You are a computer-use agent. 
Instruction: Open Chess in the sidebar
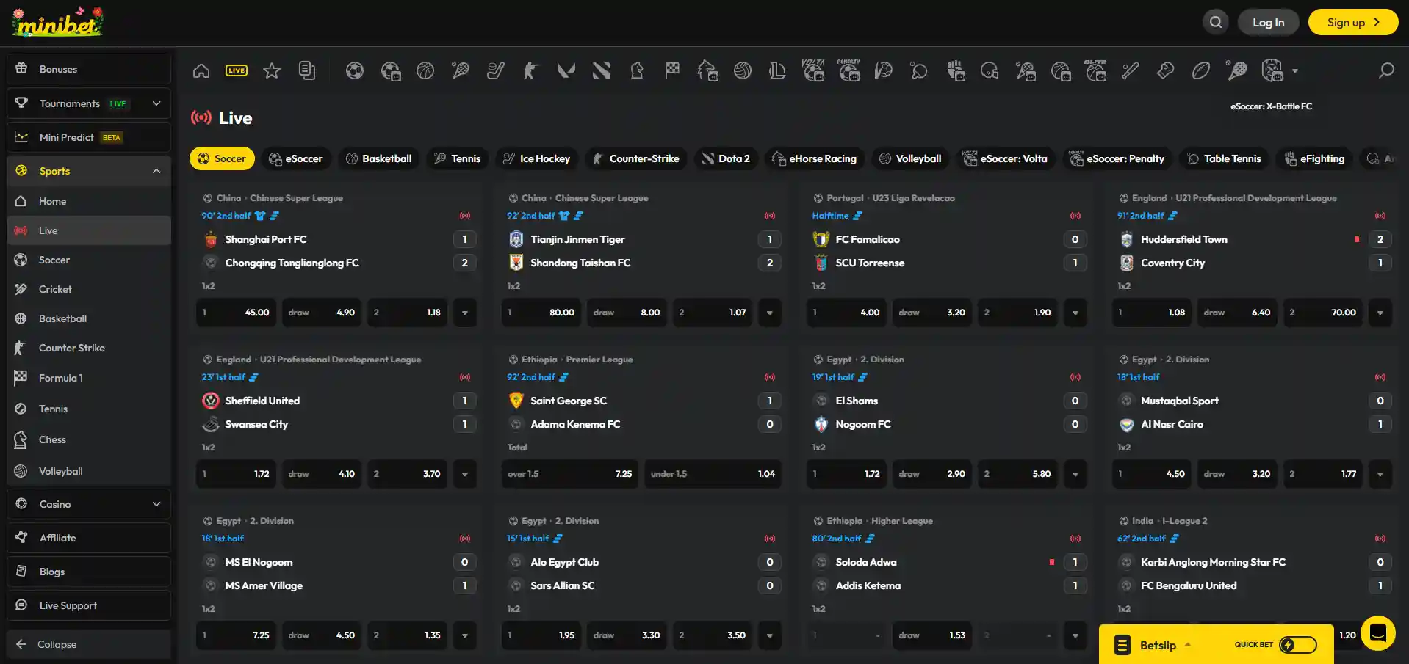click(89, 439)
